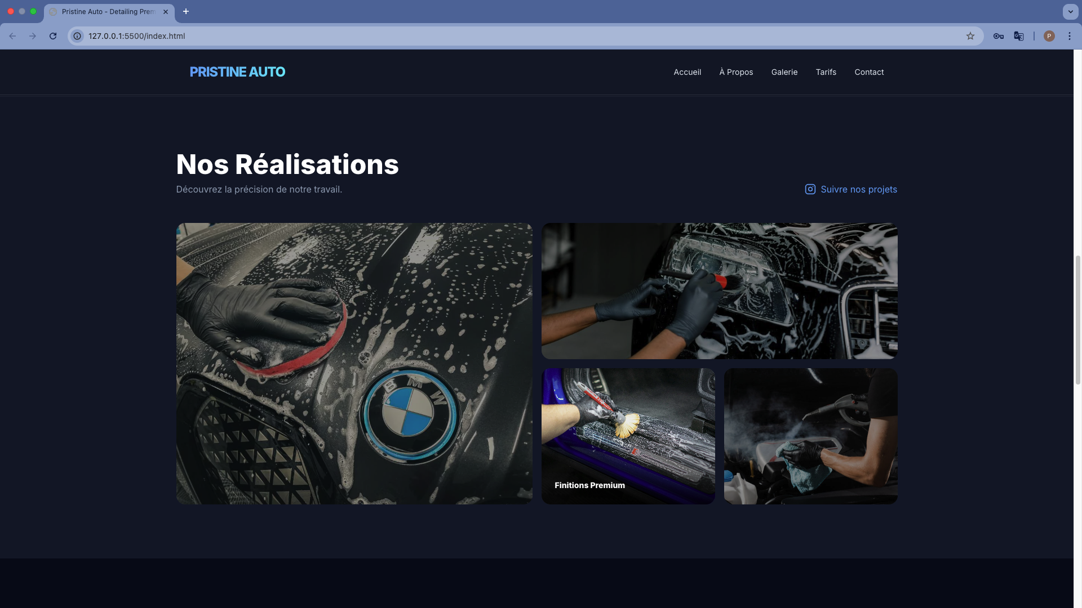1082x608 pixels.
Task: Open the password key icon
Action: click(998, 36)
